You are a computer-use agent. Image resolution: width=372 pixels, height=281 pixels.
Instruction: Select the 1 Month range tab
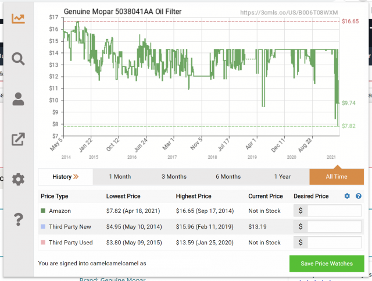[120, 177]
